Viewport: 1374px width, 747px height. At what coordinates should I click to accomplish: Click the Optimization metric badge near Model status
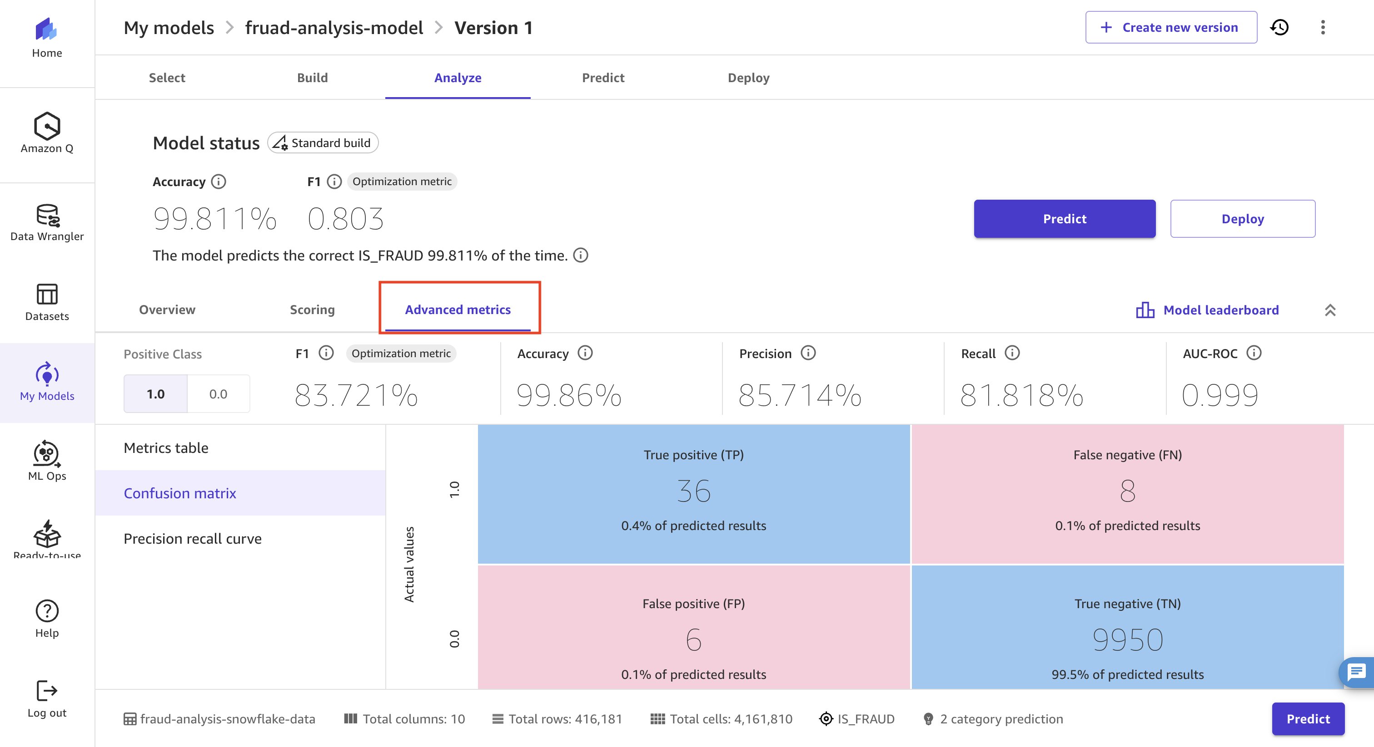click(402, 181)
